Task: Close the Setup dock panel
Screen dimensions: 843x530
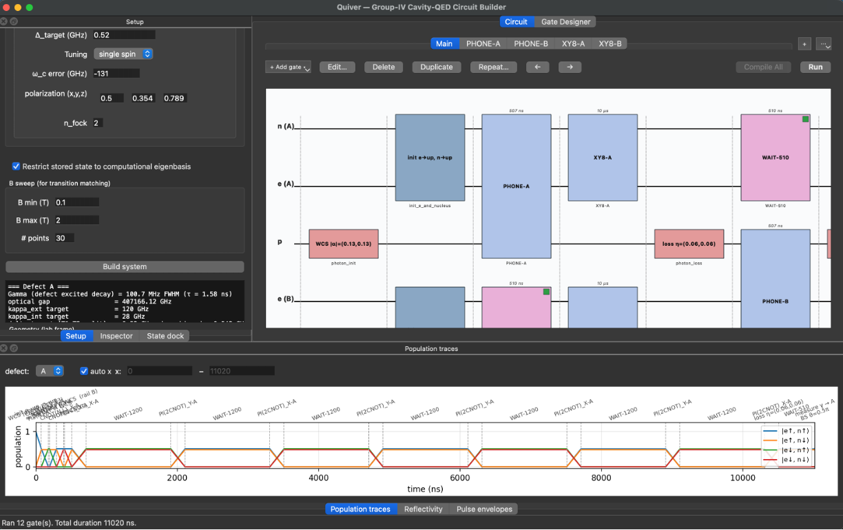Action: pos(4,21)
